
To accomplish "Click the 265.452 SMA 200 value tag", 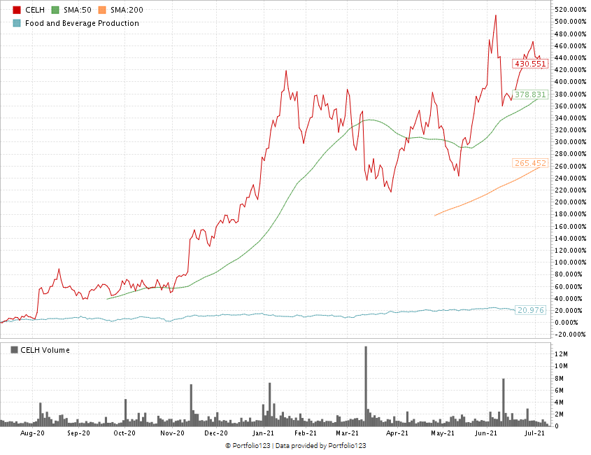I will (530, 163).
